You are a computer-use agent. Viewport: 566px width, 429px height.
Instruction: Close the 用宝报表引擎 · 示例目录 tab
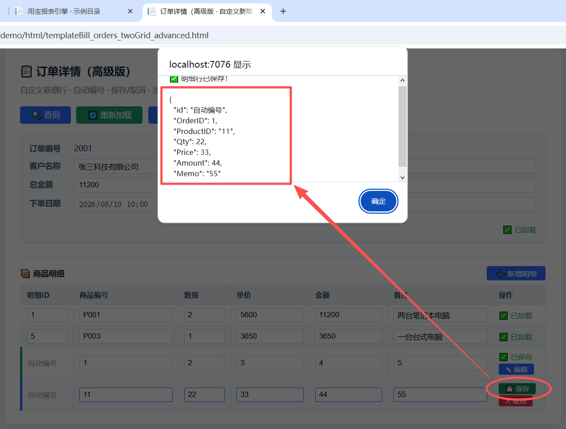[x=130, y=11]
